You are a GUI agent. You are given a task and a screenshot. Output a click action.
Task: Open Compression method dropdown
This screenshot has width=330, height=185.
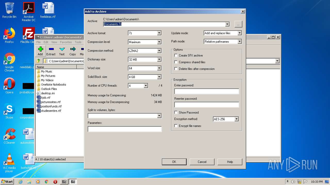pyautogui.click(x=159, y=51)
